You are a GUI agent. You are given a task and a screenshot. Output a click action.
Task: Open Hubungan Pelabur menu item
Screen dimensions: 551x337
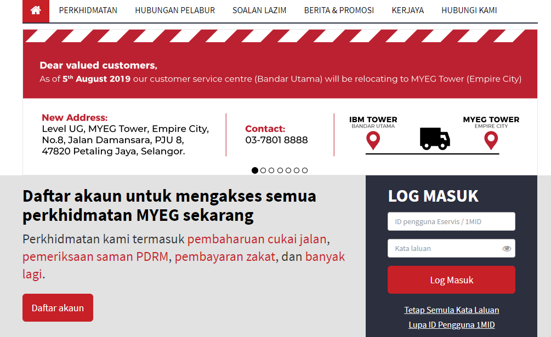pyautogui.click(x=175, y=10)
